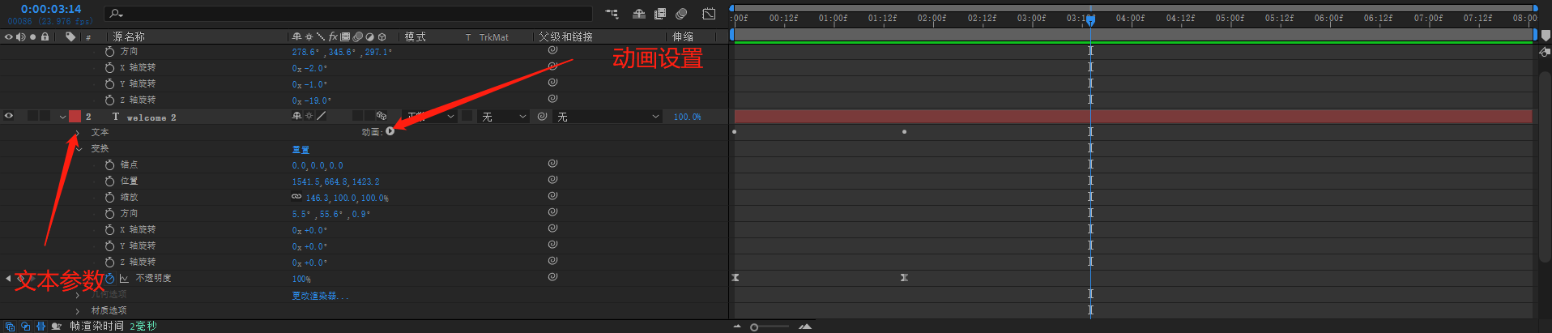Click the zoom in mountain icon on timeline
Image resolution: width=1552 pixels, height=333 pixels.
pos(805,327)
